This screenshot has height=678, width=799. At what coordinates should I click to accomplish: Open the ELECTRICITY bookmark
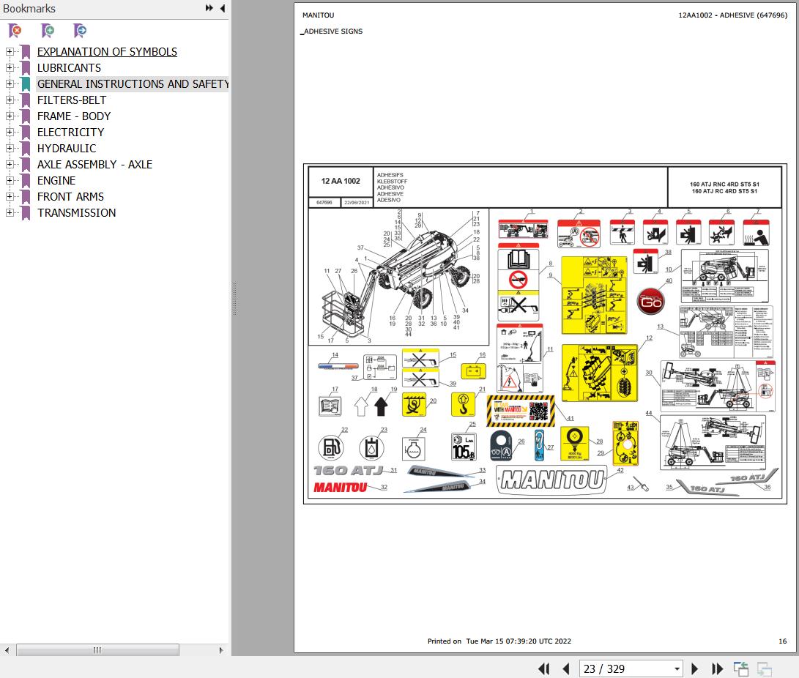click(70, 132)
